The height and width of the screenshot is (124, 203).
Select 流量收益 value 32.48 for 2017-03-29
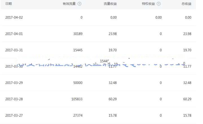(x=112, y=83)
